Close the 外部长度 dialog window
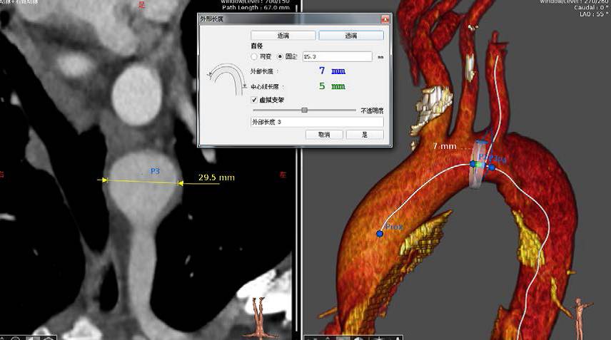The width and height of the screenshot is (611, 340). [x=385, y=20]
